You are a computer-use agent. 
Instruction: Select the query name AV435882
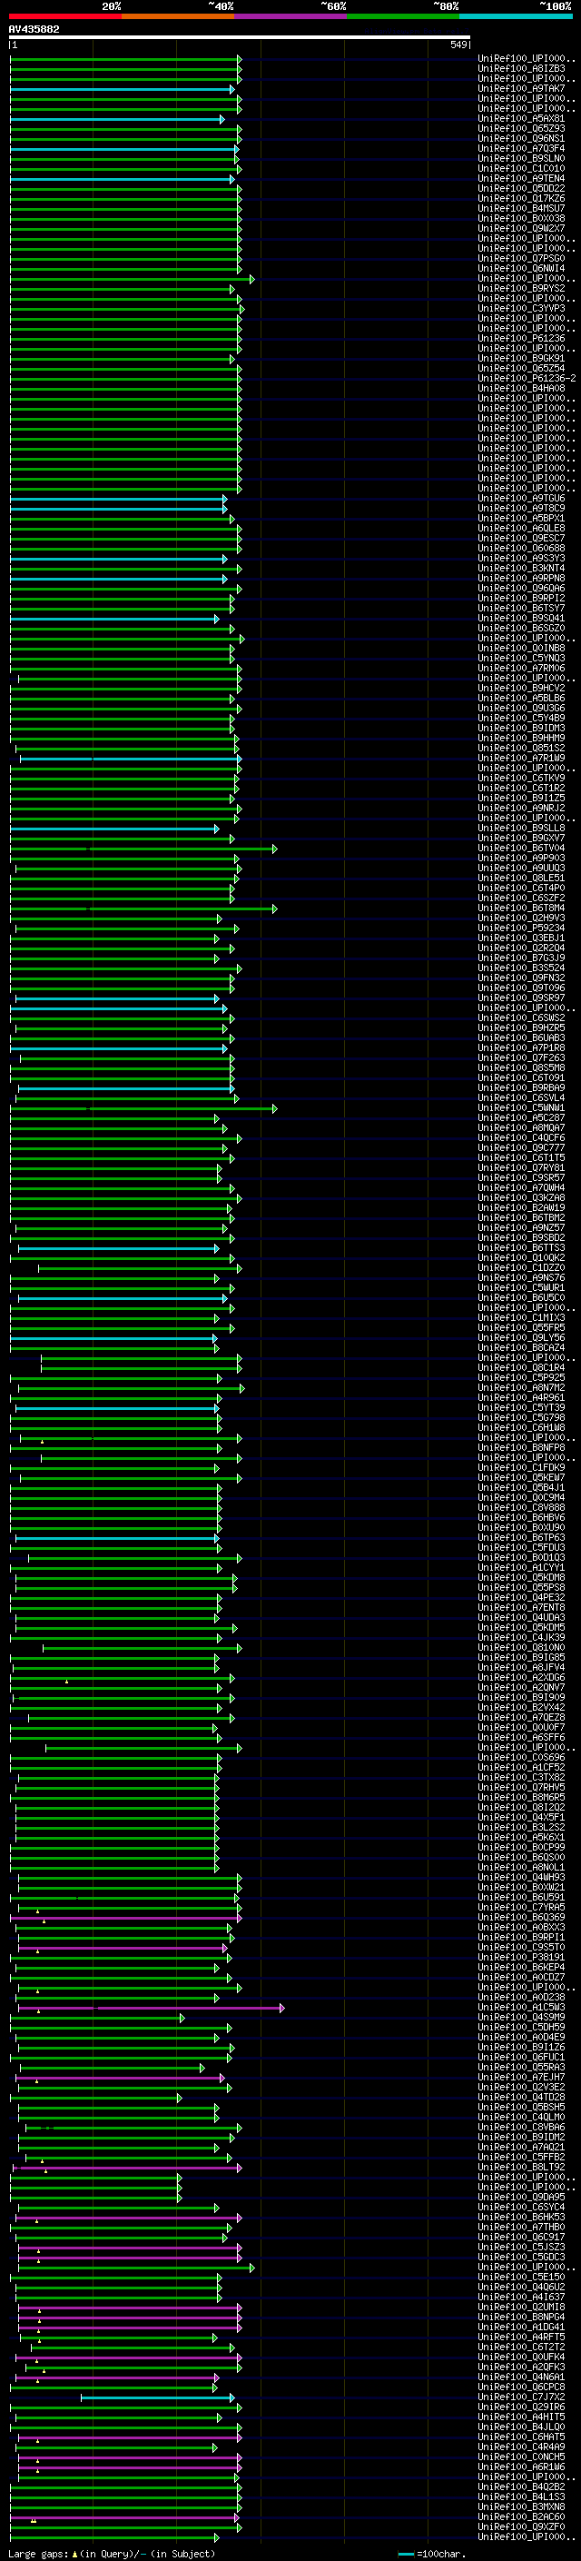point(34,29)
